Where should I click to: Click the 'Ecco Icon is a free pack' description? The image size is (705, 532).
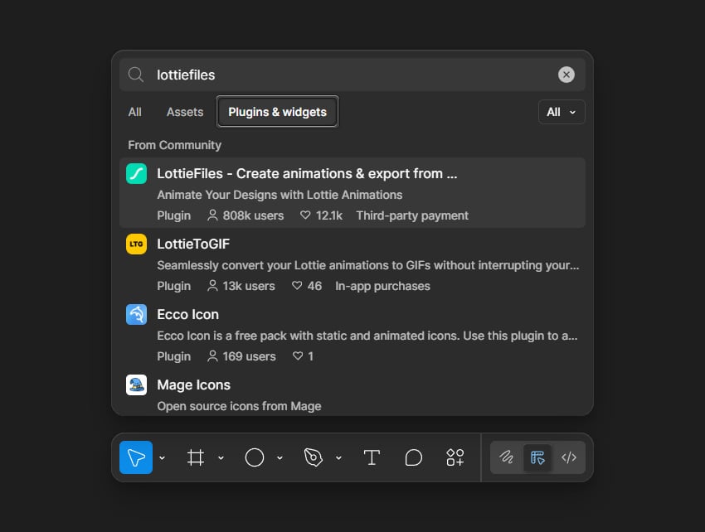pyautogui.click(x=367, y=336)
